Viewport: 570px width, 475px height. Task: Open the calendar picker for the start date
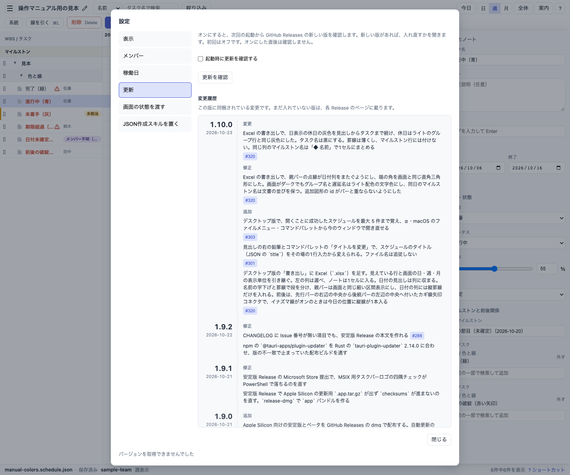[498, 168]
